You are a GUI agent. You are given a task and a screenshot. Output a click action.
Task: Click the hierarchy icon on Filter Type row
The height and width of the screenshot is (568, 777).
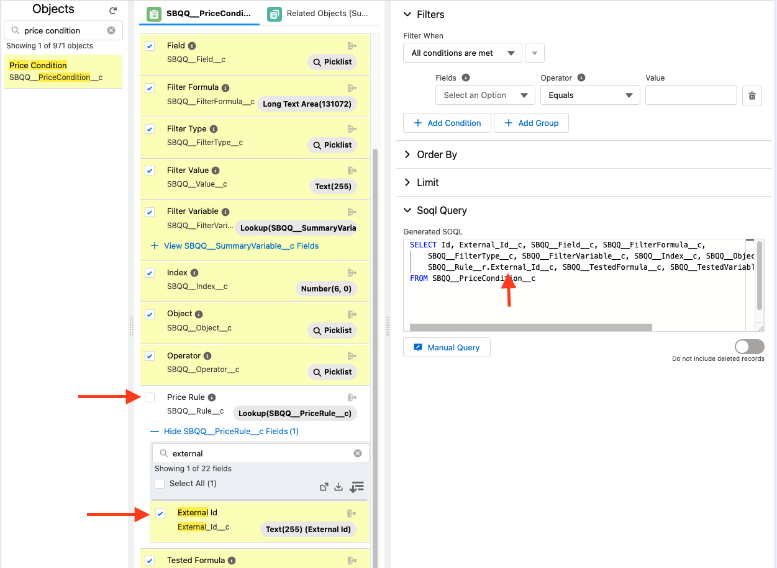pyautogui.click(x=352, y=129)
